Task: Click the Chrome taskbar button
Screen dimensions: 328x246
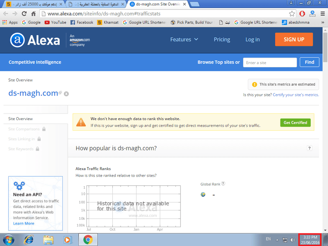Action: point(88,240)
